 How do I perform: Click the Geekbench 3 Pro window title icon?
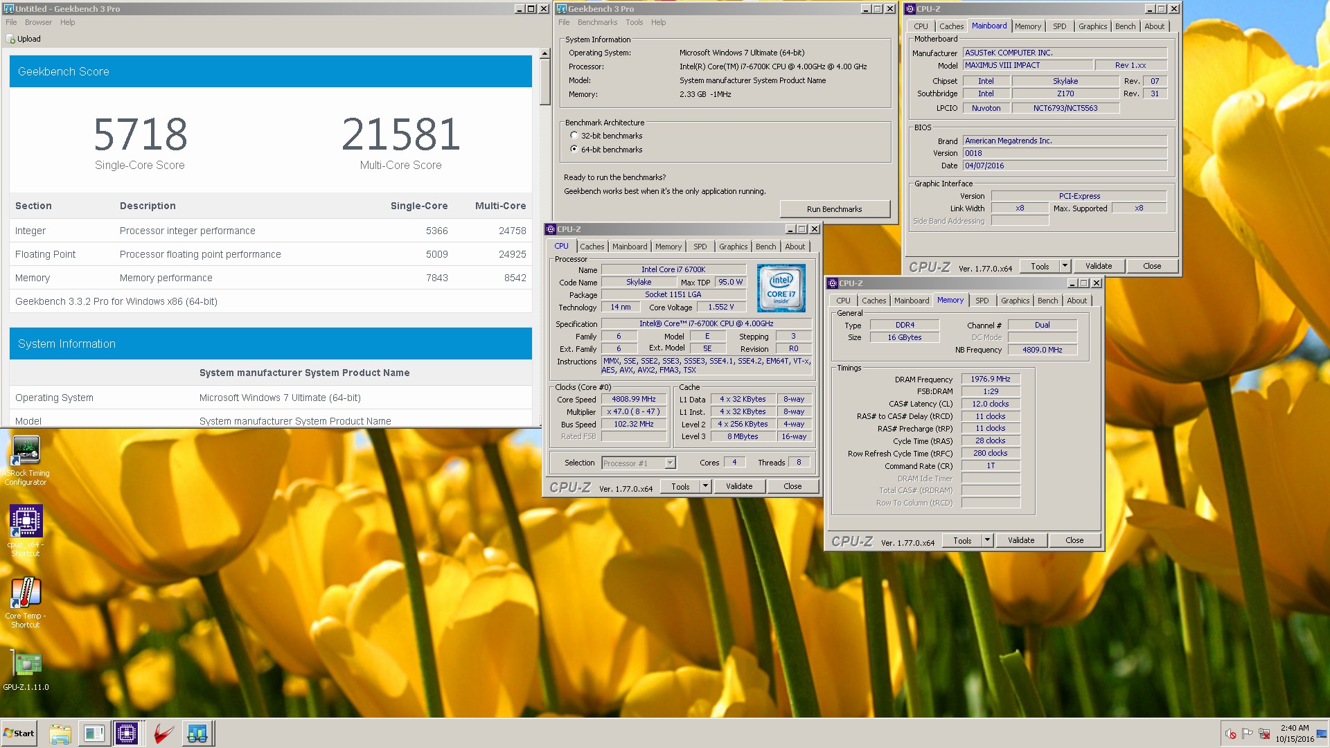point(562,8)
